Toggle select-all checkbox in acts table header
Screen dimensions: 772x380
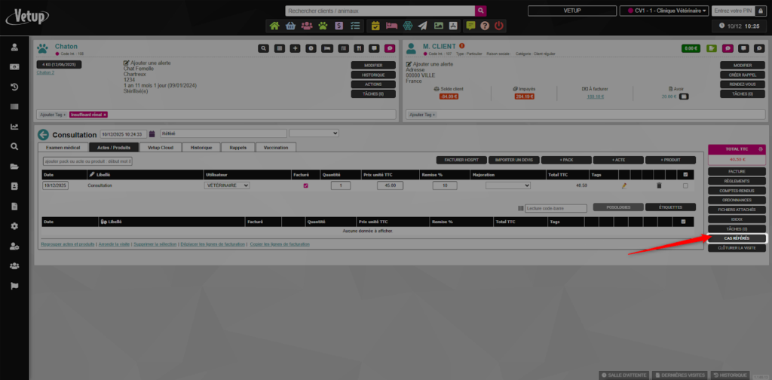click(685, 174)
